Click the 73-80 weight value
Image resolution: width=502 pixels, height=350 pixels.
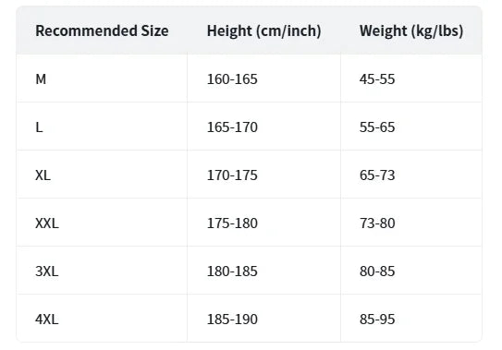377,223
